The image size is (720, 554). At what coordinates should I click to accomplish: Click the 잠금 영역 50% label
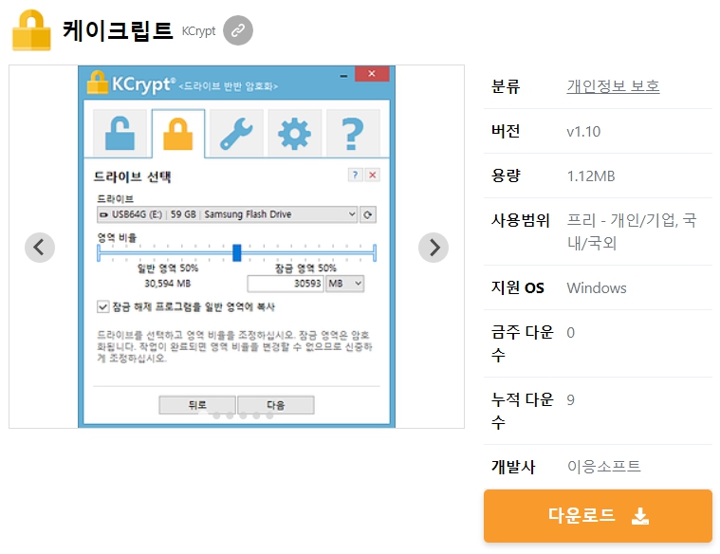(305, 268)
